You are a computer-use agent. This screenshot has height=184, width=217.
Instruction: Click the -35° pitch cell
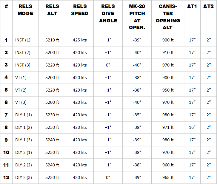(x=137, y=115)
